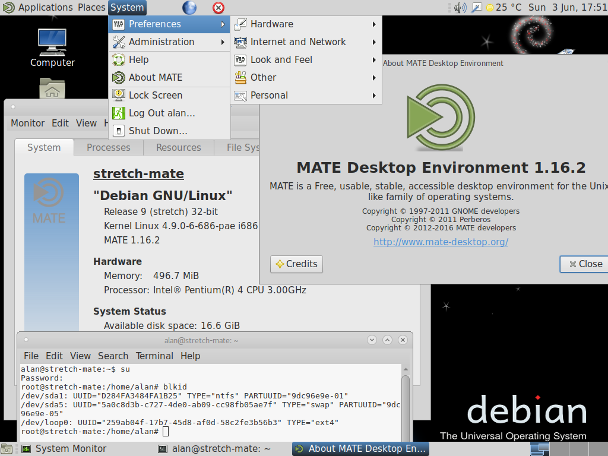Click the Lock Screen icon
608x456 pixels.
click(118, 96)
